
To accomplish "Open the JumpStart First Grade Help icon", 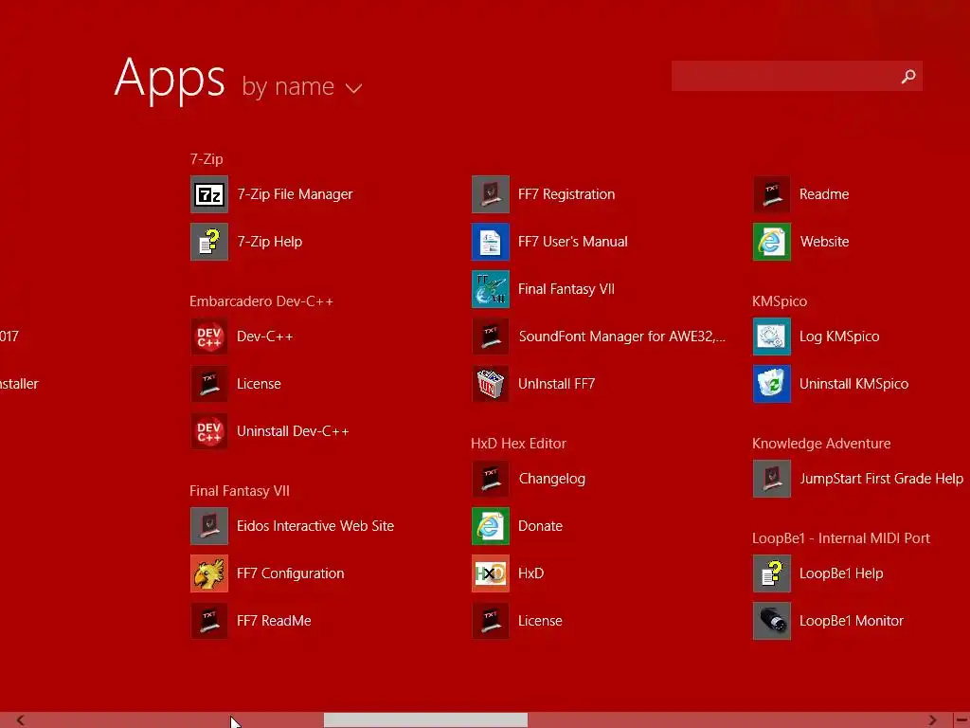I will [772, 479].
